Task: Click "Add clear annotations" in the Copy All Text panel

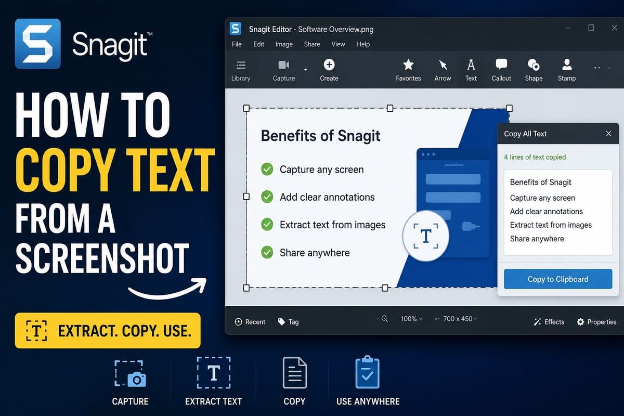Action: (x=547, y=211)
